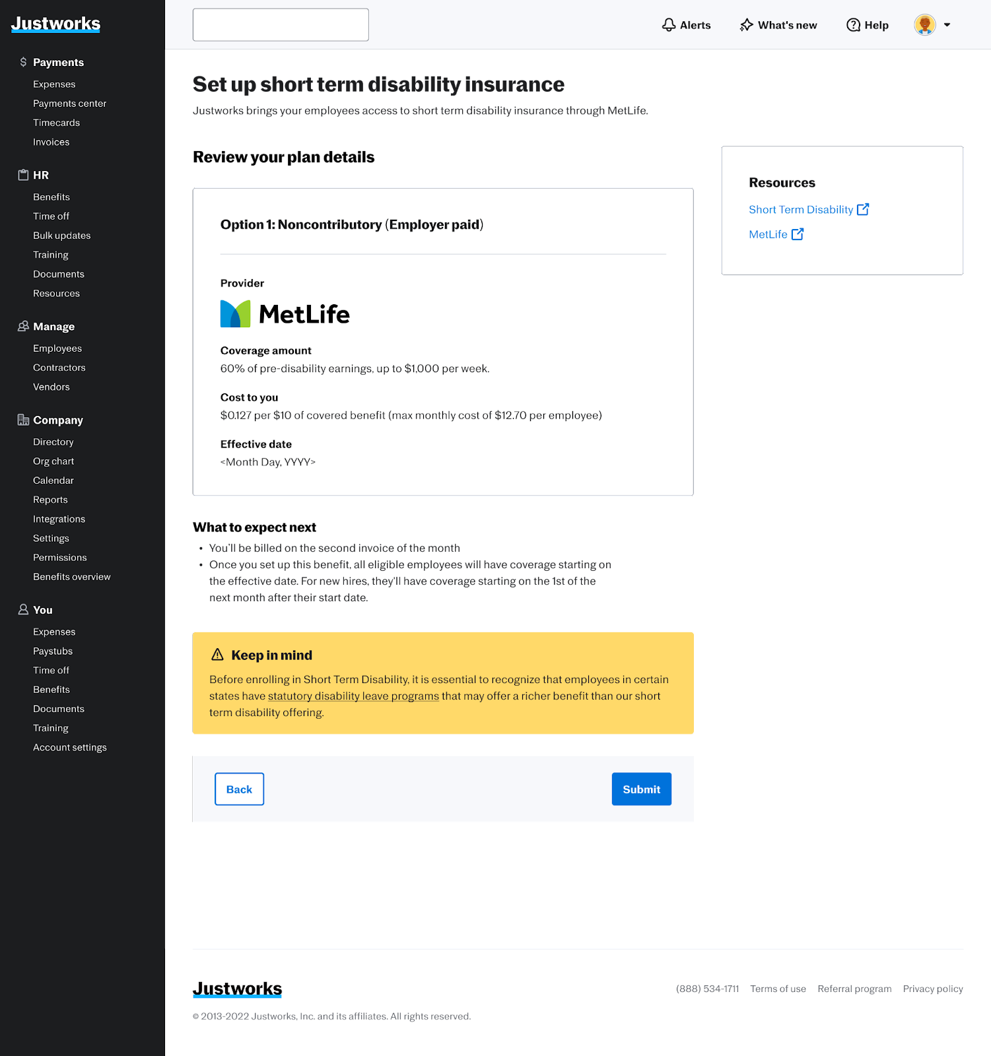Open Benefits under You
This screenshot has width=991, height=1056.
click(51, 689)
